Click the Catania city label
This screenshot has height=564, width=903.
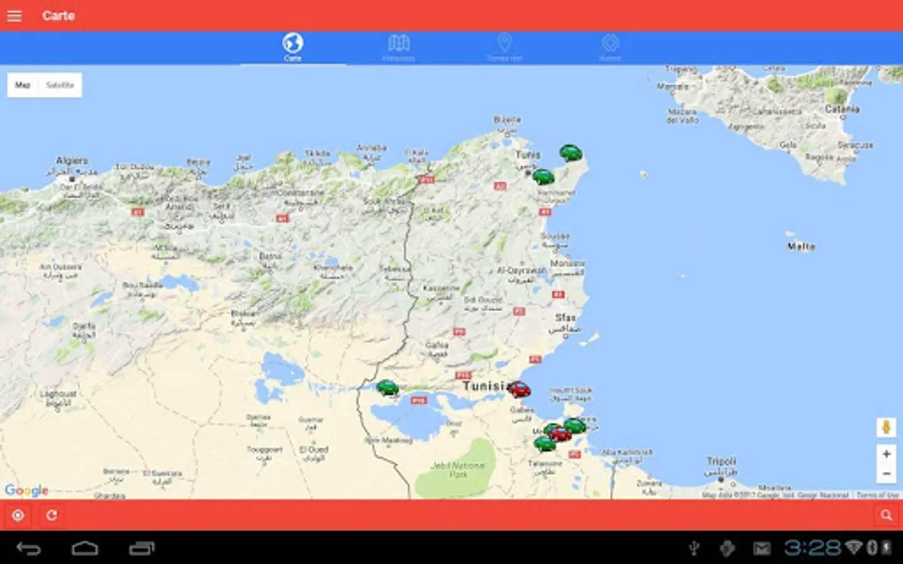pyautogui.click(x=842, y=109)
